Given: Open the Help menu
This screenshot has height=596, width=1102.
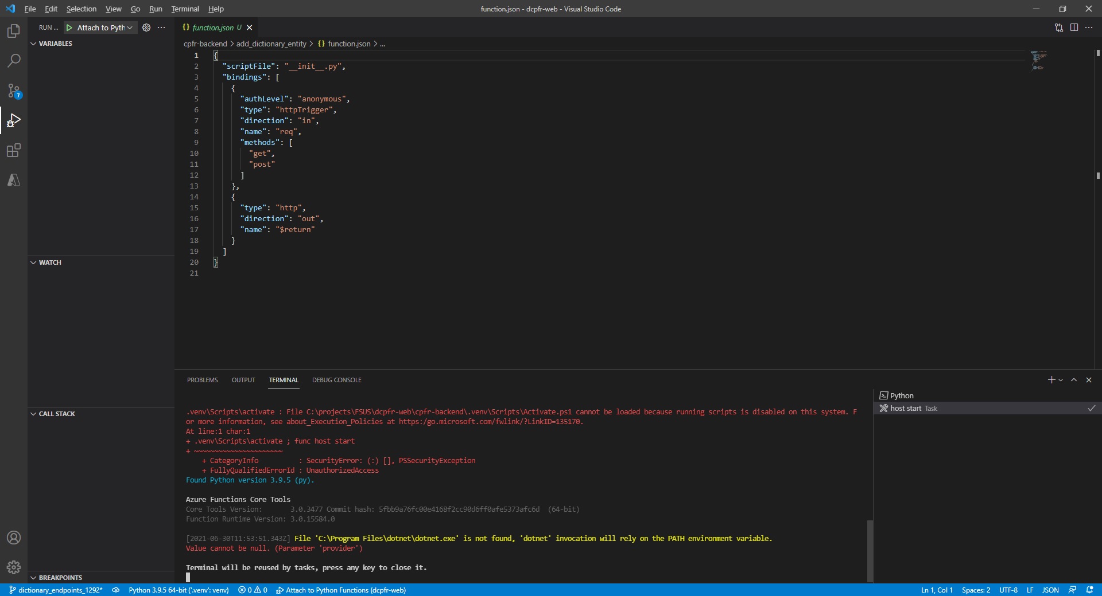Looking at the screenshot, I should (216, 9).
